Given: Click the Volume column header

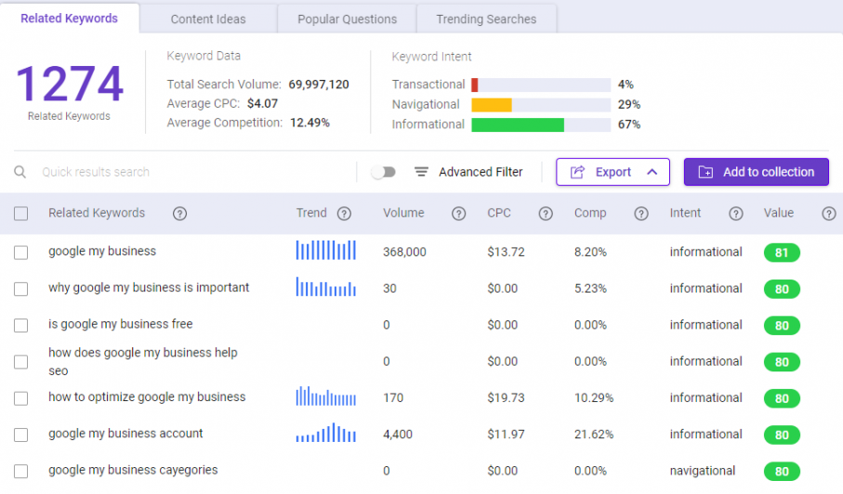Looking at the screenshot, I should pos(403,214).
